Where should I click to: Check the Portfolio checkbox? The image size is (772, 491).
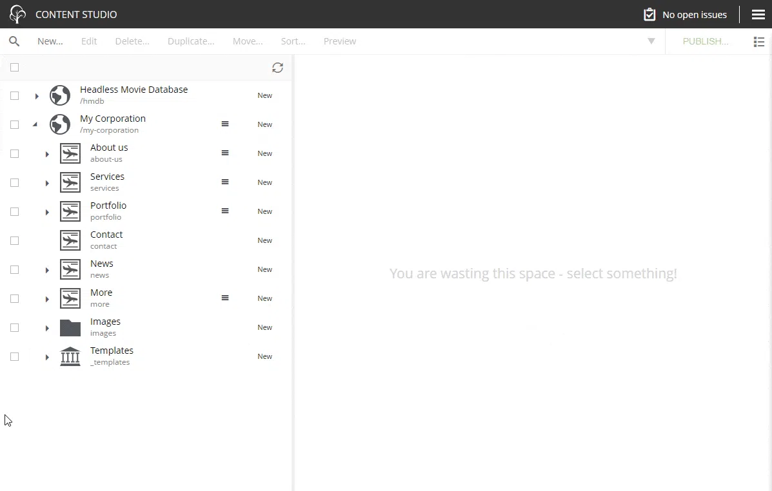15,212
